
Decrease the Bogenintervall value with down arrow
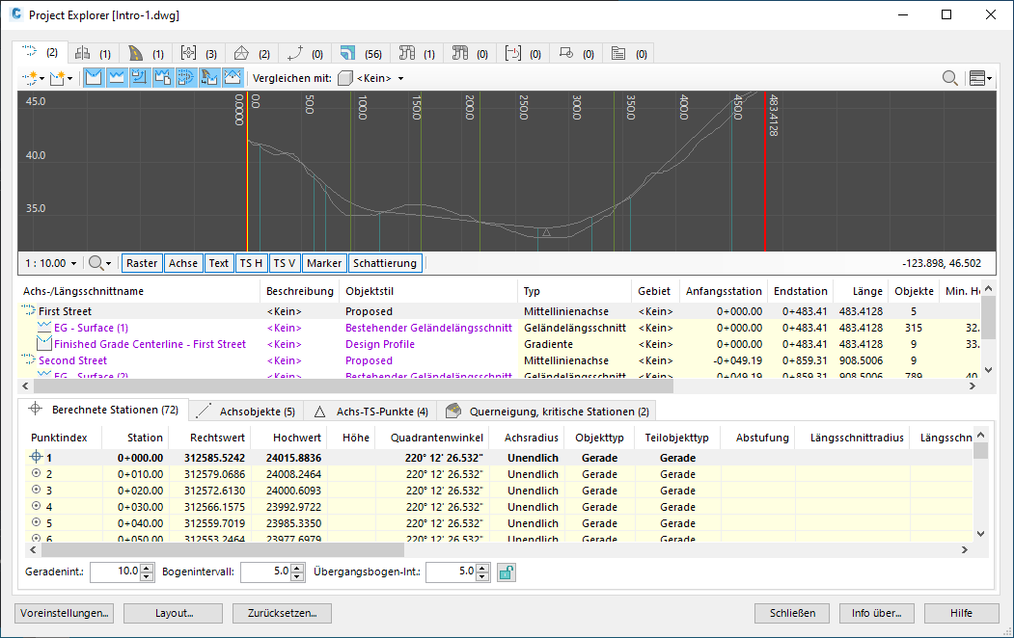pos(297,576)
